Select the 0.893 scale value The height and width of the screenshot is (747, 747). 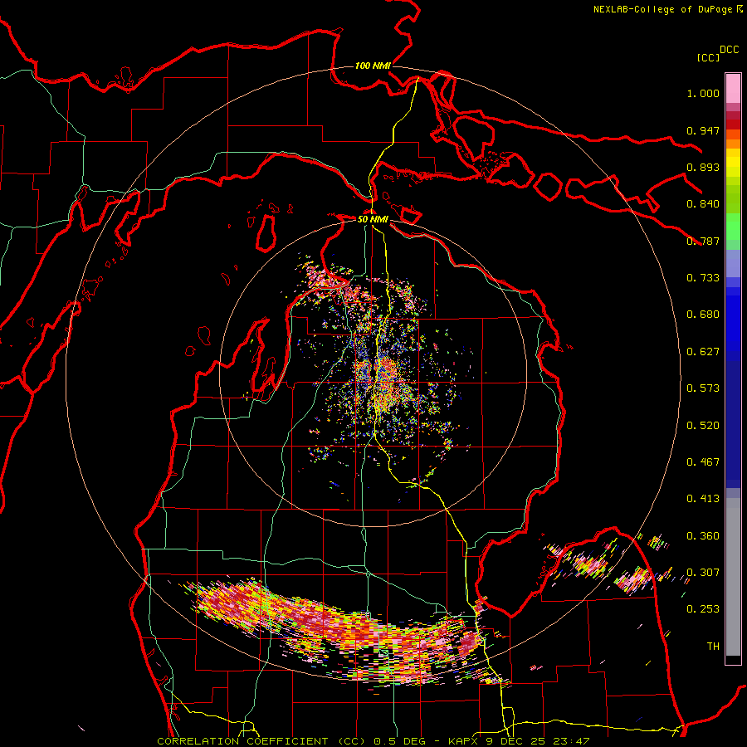[703, 167]
